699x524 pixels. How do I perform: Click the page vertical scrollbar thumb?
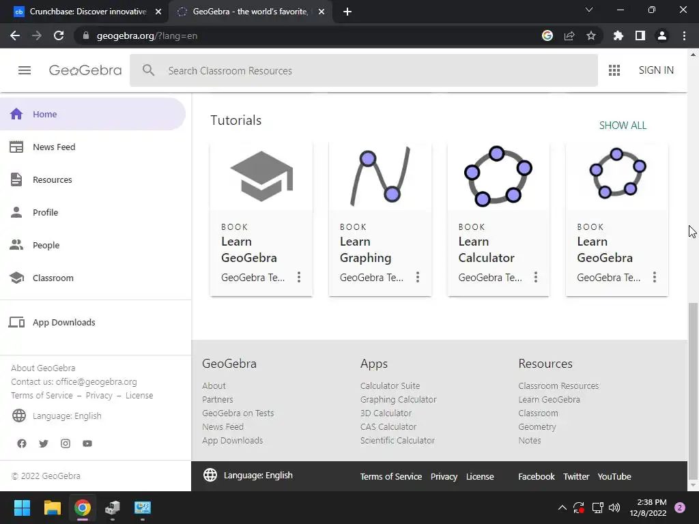pos(693,390)
